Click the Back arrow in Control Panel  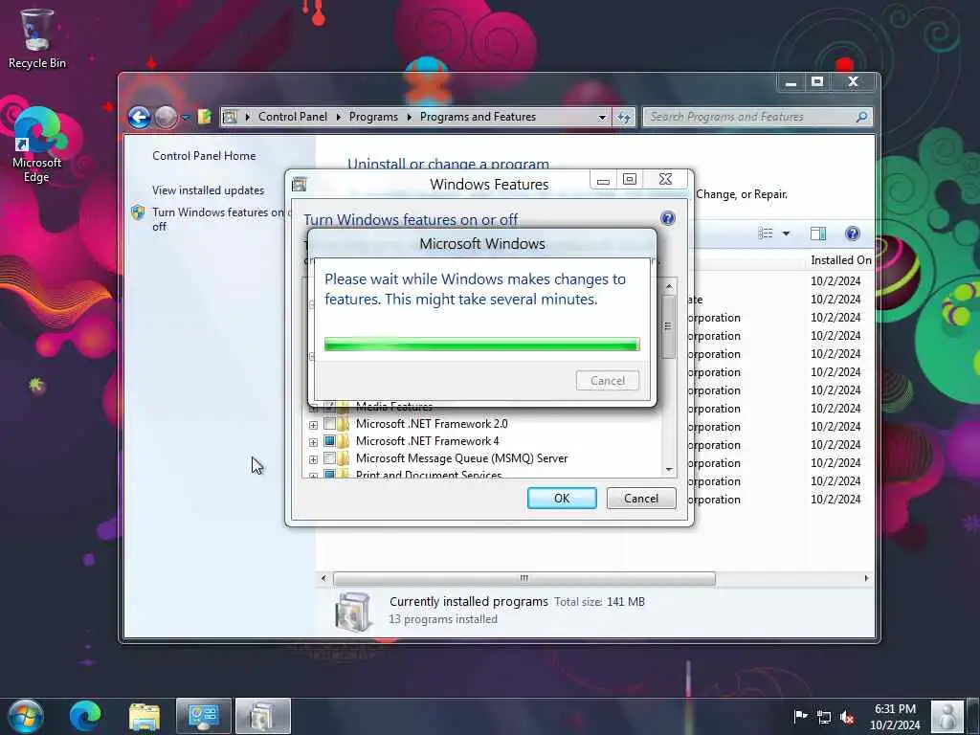[x=140, y=117]
